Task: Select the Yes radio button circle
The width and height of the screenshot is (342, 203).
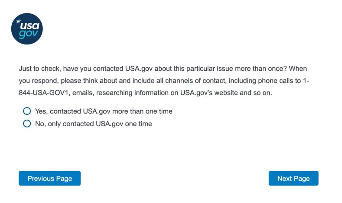Action: [27, 111]
